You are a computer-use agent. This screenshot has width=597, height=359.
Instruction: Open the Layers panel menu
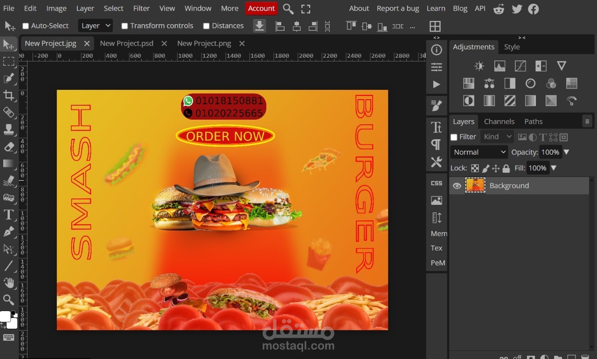point(587,122)
